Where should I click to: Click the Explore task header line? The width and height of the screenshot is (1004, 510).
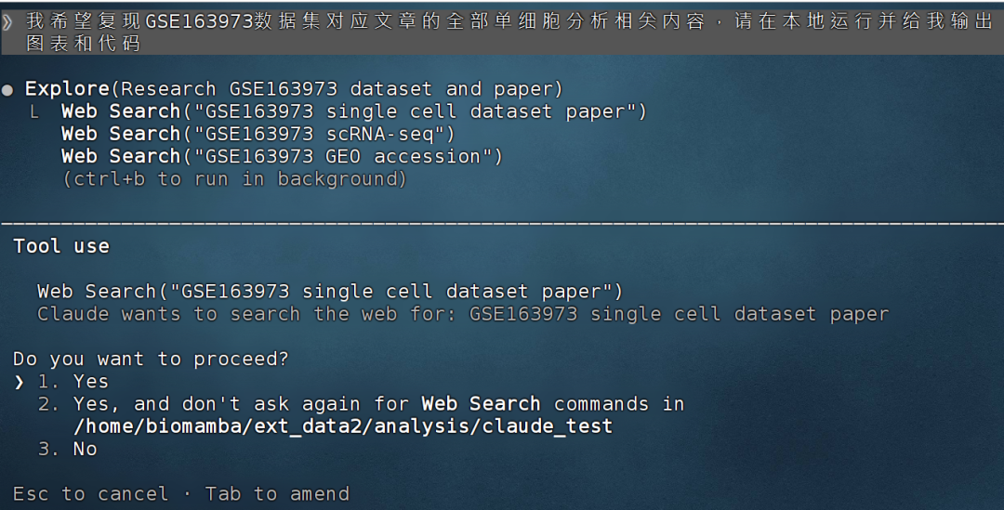294,88
